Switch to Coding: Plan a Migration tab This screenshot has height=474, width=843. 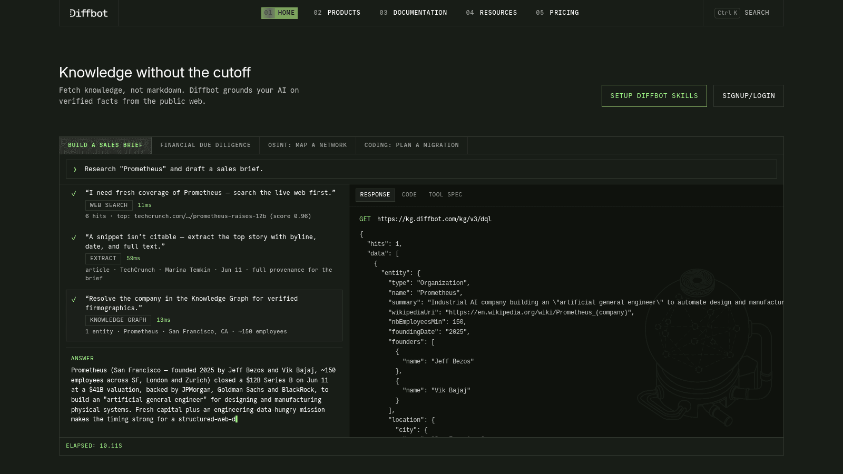(x=411, y=145)
